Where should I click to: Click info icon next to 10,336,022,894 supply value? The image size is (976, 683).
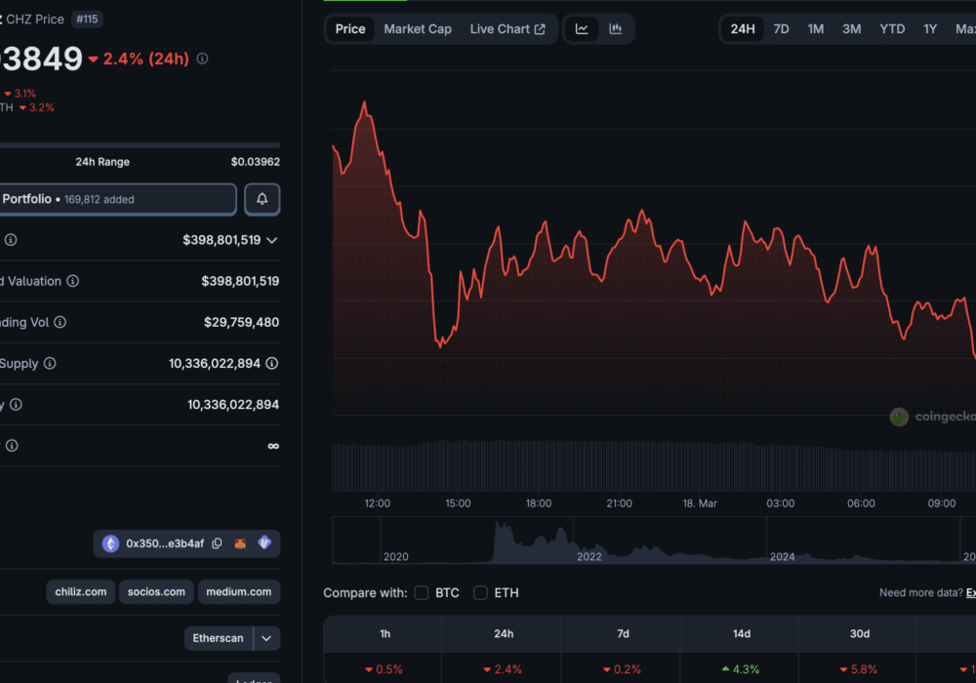point(272,363)
